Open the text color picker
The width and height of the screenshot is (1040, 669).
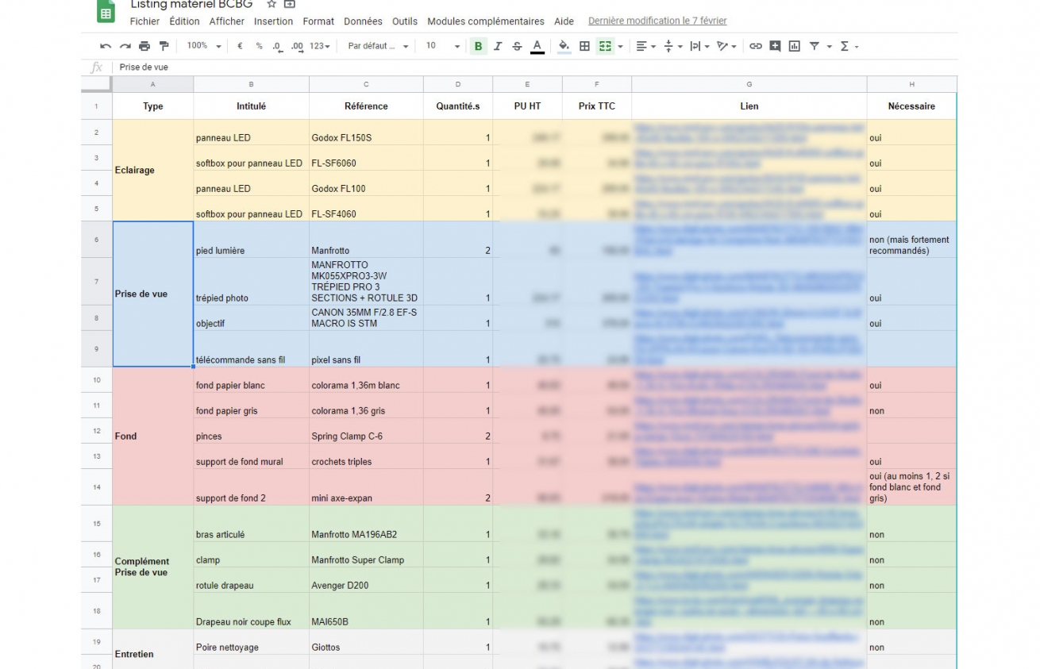(537, 46)
